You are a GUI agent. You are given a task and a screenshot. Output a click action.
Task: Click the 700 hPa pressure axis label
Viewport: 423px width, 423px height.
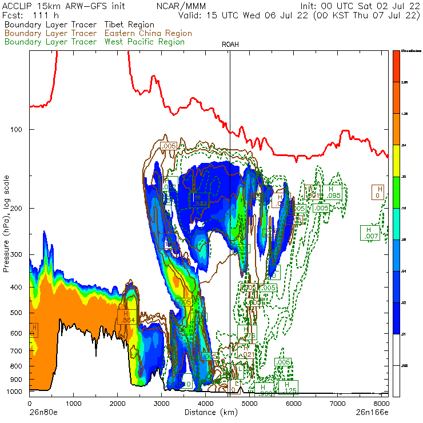[x=16, y=351]
